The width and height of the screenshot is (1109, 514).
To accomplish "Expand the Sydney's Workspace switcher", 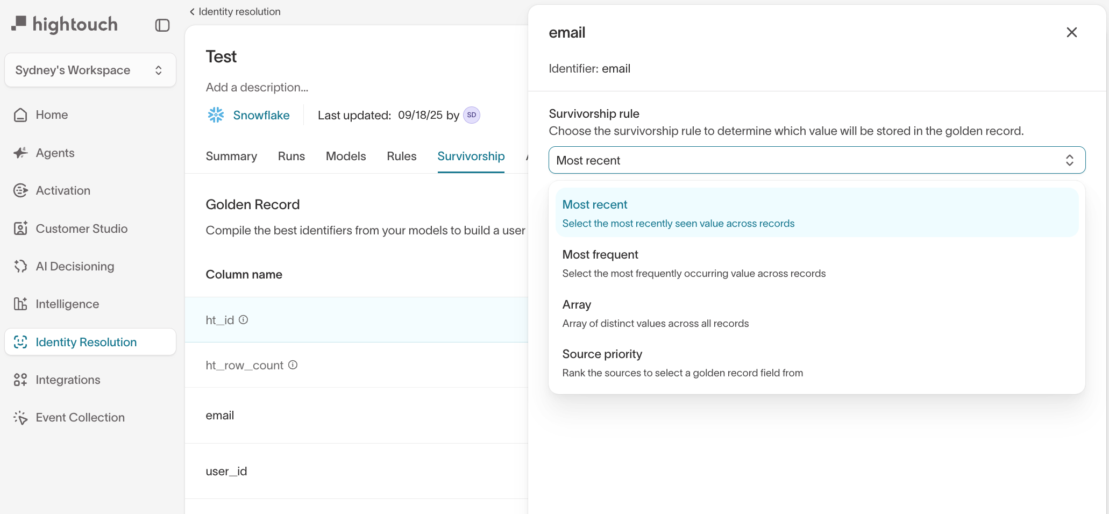I will coord(90,70).
